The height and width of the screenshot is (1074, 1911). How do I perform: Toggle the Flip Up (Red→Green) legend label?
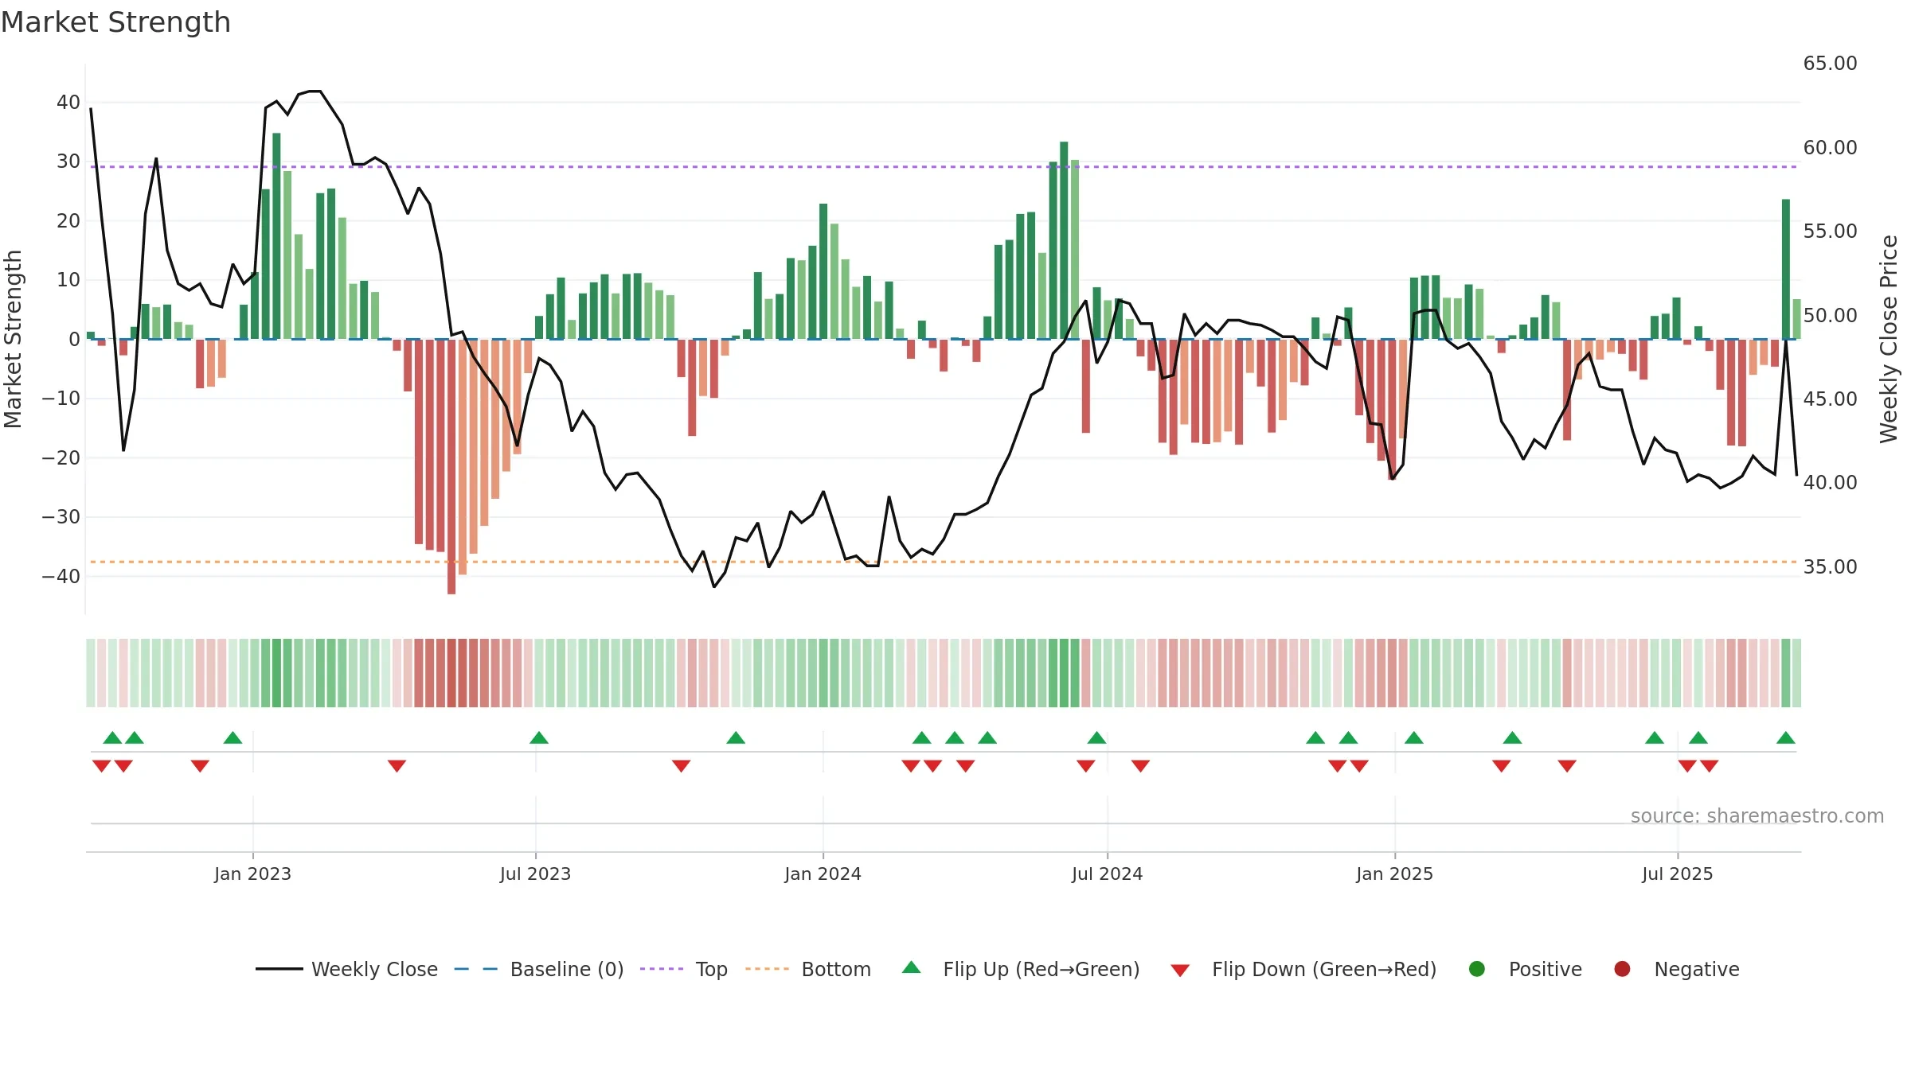pos(1041,969)
